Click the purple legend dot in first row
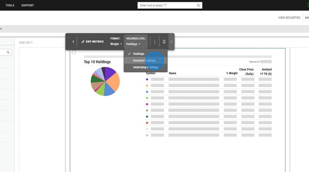This screenshot has height=172, width=309. tap(147, 80)
